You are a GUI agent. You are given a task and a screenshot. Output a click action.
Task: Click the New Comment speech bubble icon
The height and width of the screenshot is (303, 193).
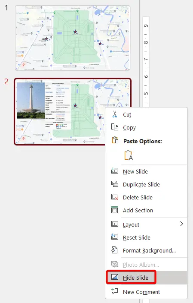coord(115,291)
